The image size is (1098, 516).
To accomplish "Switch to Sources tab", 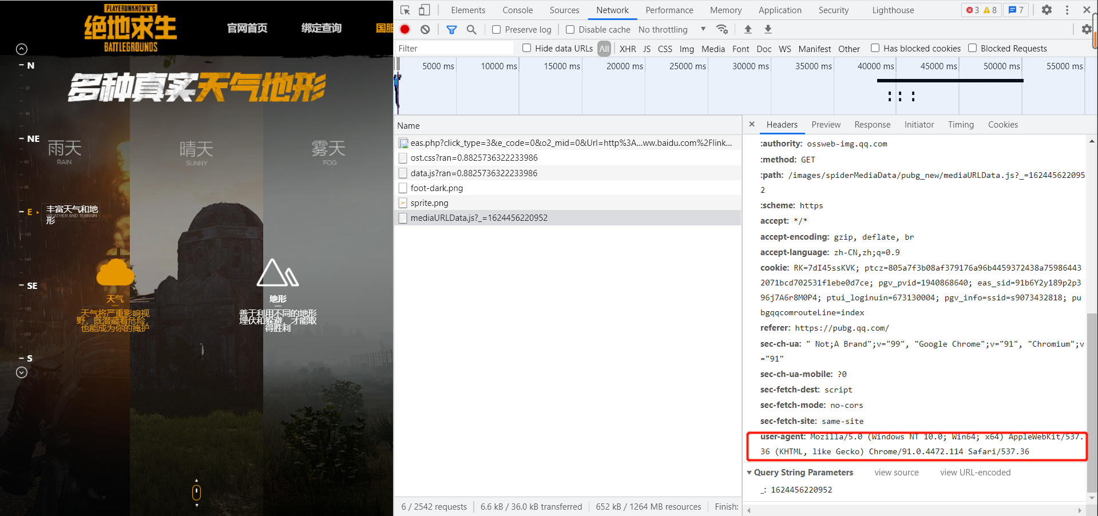I will pos(564,10).
